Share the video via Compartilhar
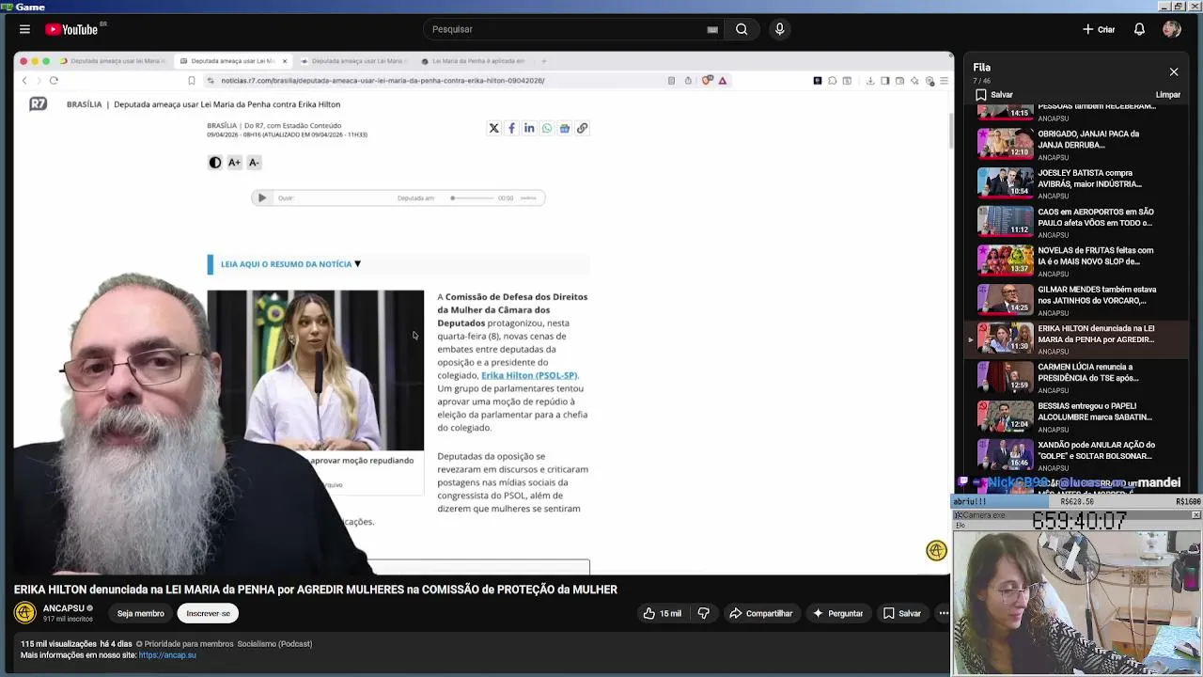The height and width of the screenshot is (677, 1203). tap(761, 613)
